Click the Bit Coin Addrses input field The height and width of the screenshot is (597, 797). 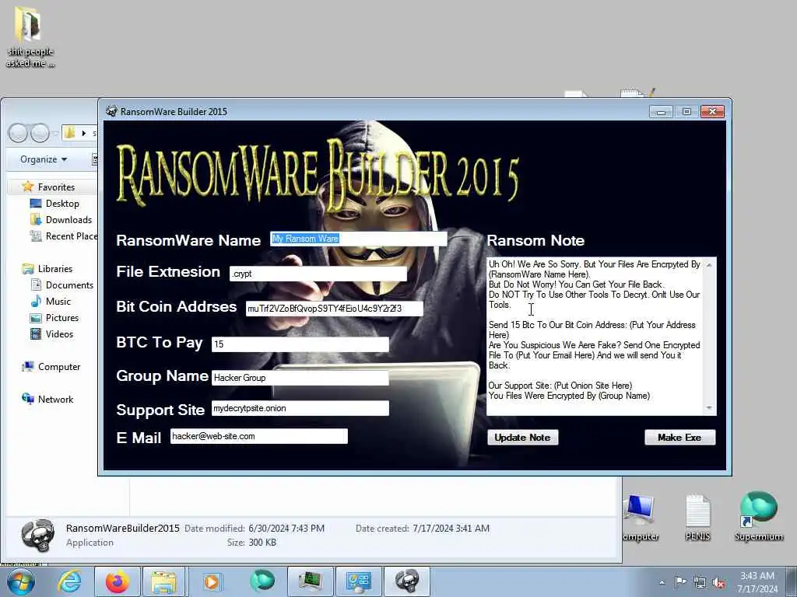335,309
